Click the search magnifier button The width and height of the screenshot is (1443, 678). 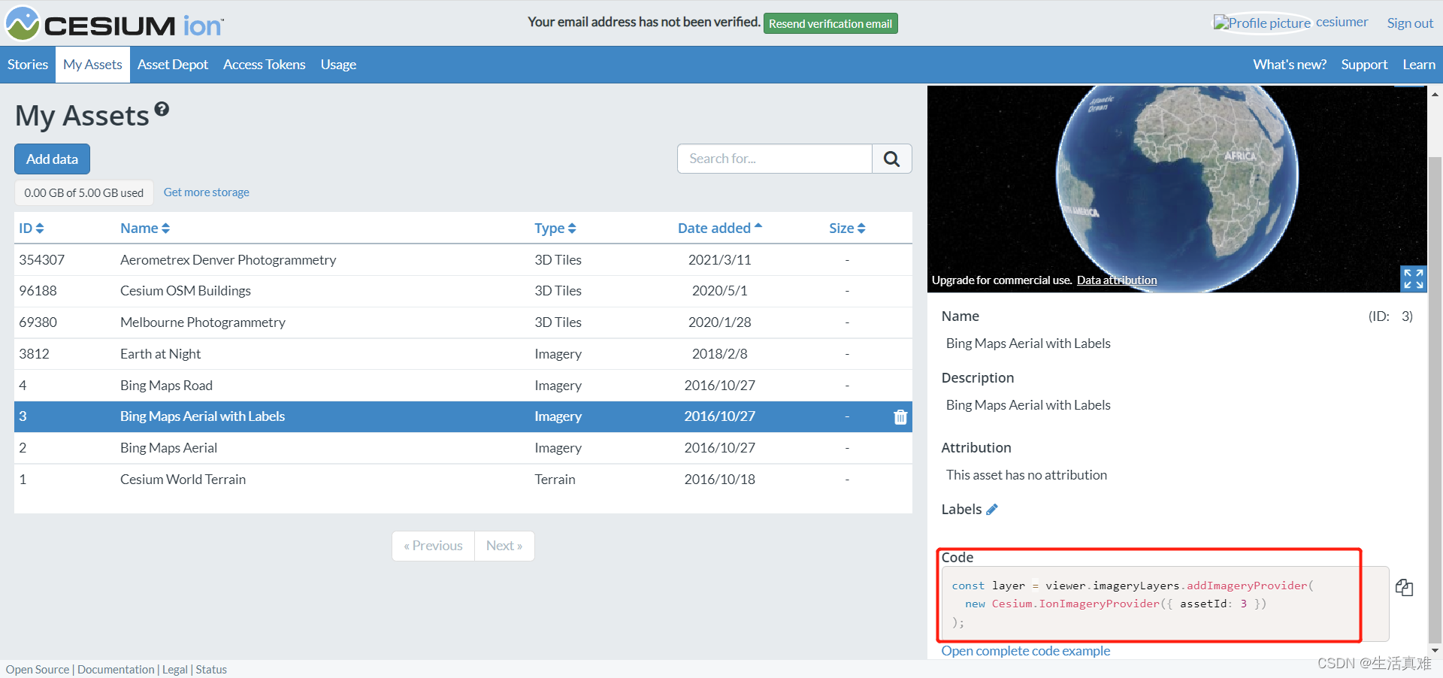[892, 159]
